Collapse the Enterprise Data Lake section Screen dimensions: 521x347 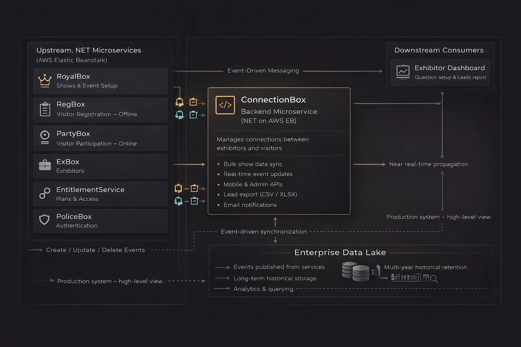tap(340, 252)
